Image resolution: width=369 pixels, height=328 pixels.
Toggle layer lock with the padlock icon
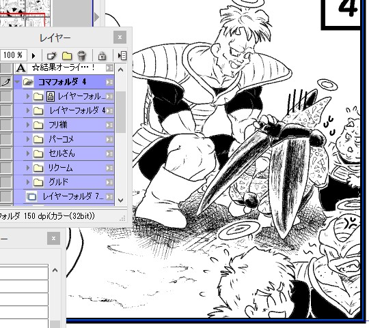102,56
